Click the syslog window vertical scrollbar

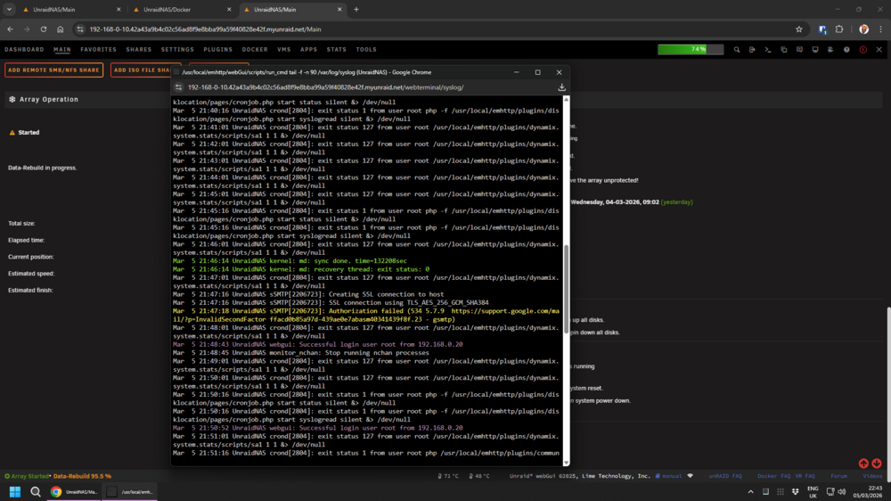566,290
